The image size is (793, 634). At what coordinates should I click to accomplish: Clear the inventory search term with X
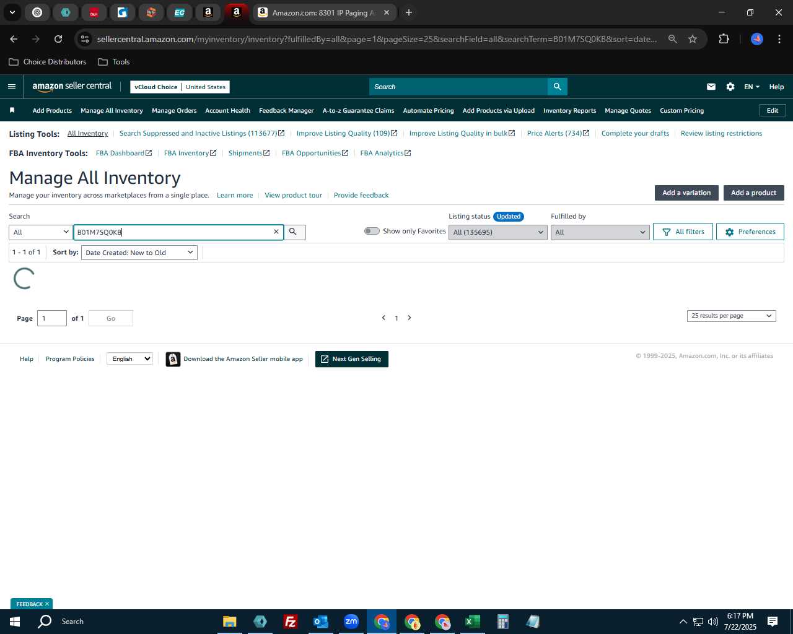(x=276, y=232)
